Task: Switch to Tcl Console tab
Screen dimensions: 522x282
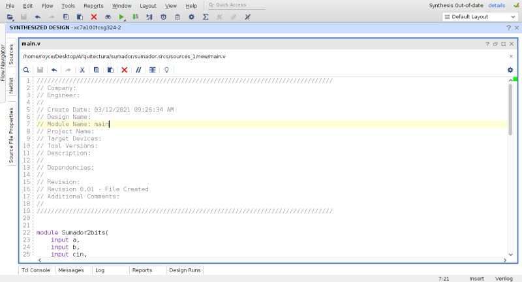Action: coord(36,270)
